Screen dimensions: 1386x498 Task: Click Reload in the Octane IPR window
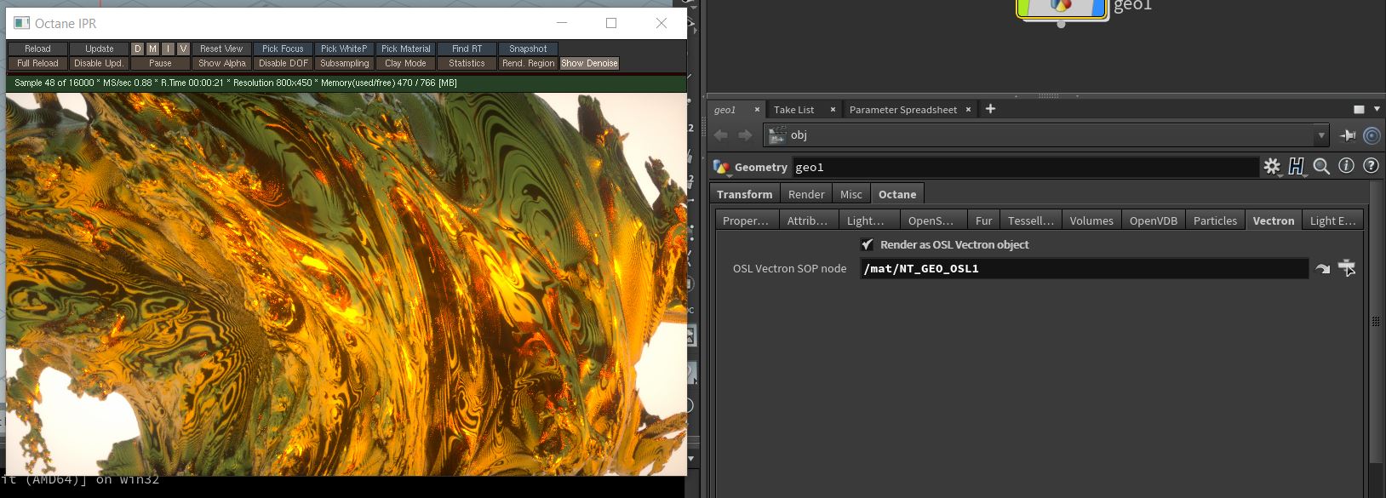coord(37,49)
